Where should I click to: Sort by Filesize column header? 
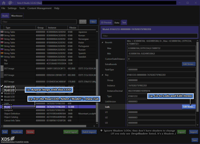[x=73, y=27]
